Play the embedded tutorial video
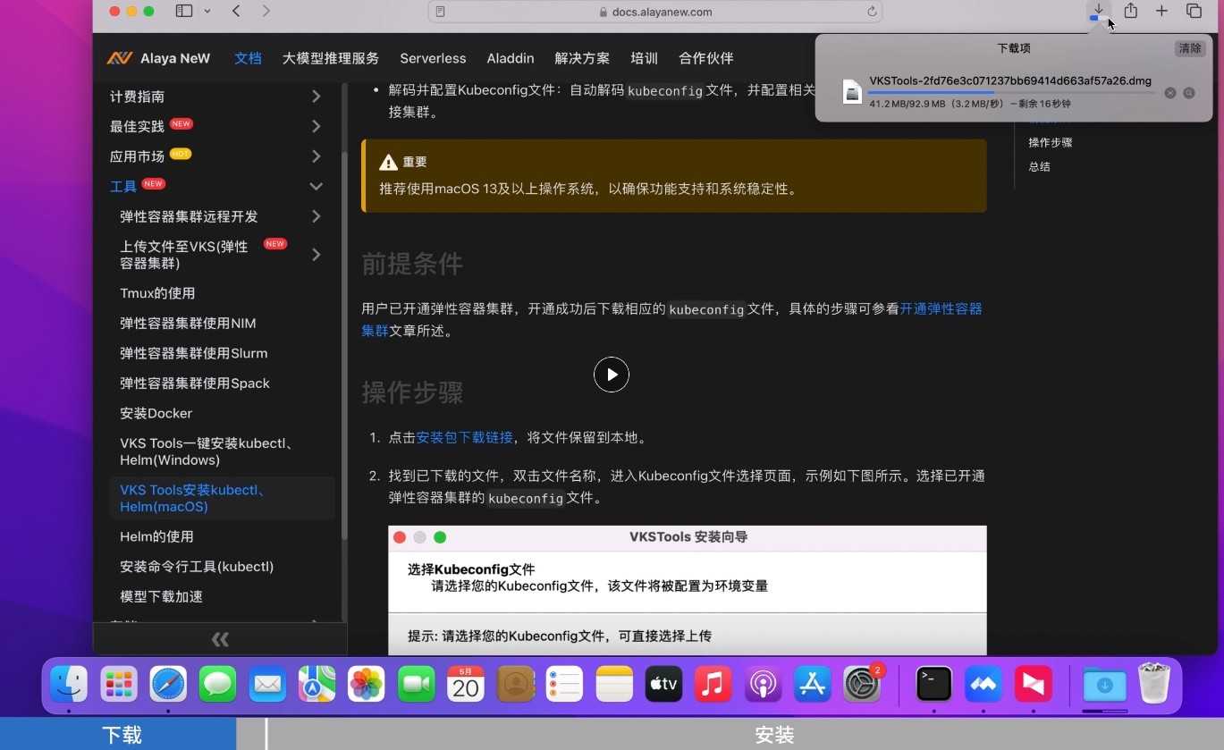 click(x=612, y=375)
